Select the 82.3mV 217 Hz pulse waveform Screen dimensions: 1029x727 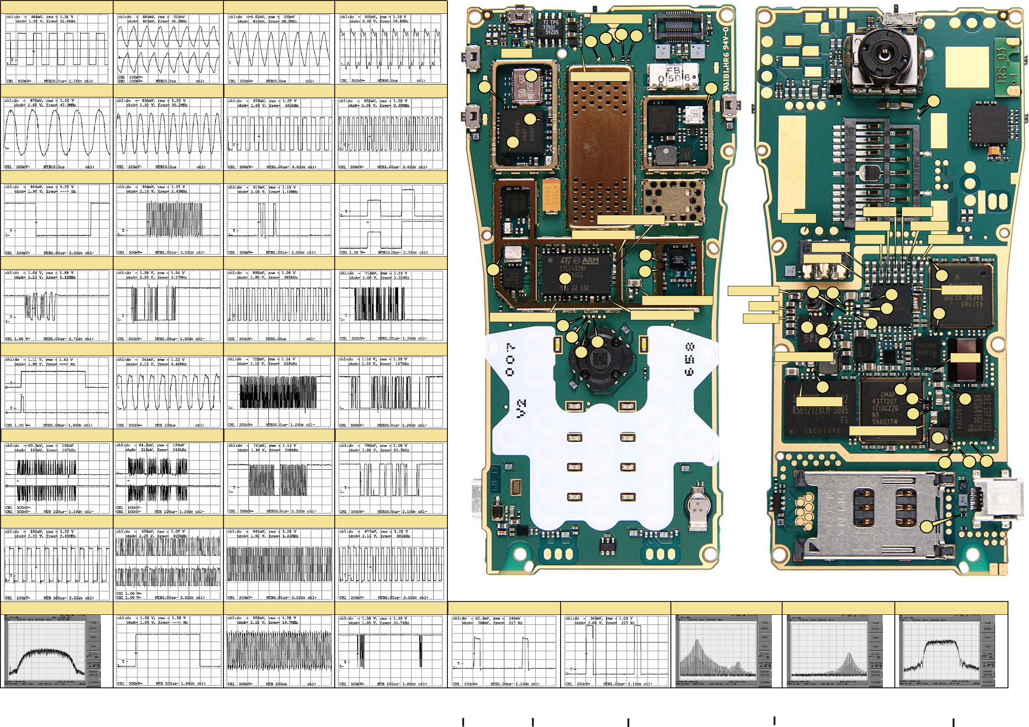pyautogui.click(x=504, y=651)
